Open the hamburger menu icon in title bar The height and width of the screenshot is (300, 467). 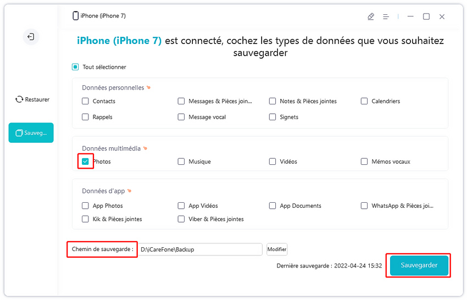click(386, 16)
